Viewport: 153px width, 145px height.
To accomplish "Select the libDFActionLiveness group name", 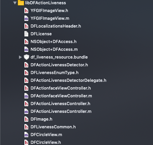I will pyautogui.click(x=45, y=3).
